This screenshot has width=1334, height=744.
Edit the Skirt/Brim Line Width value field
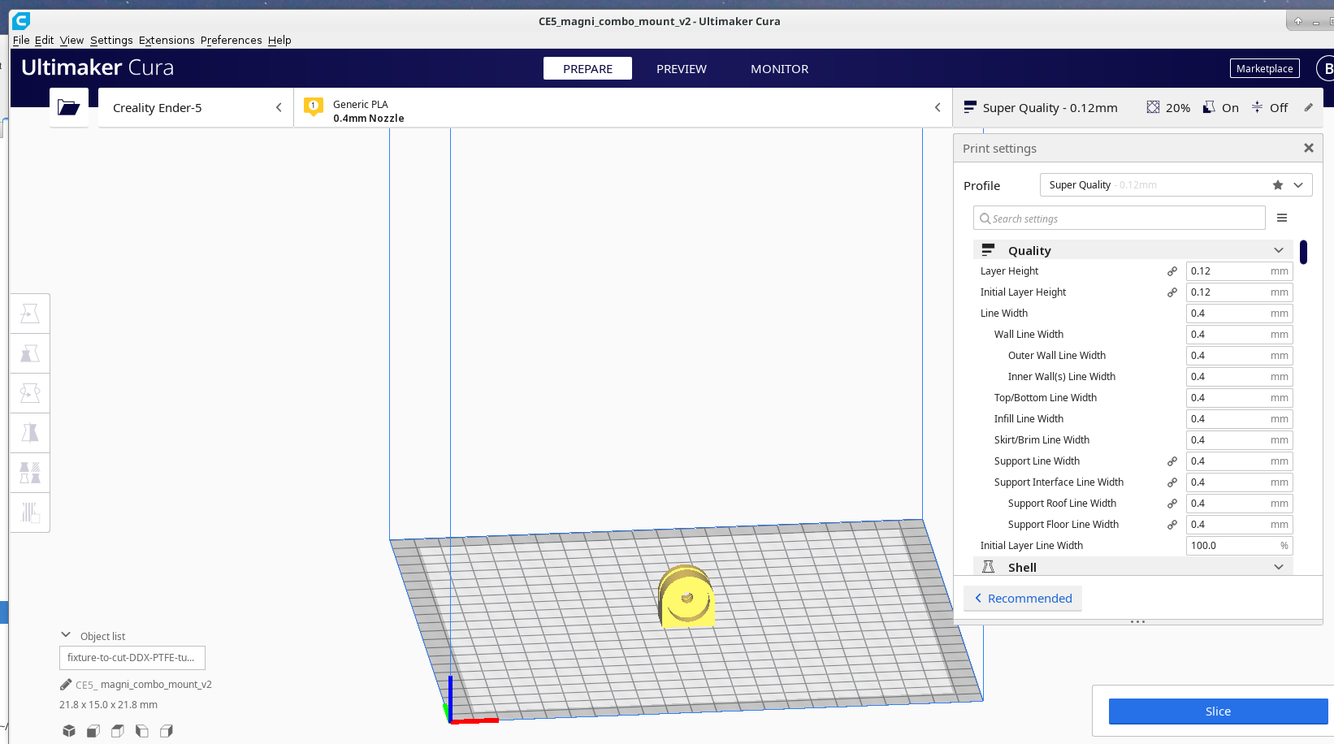click(x=1239, y=440)
